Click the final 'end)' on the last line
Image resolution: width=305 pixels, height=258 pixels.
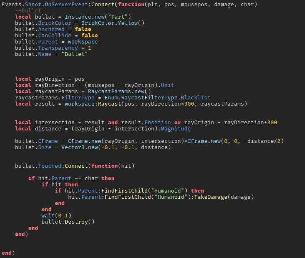[x=8, y=253]
